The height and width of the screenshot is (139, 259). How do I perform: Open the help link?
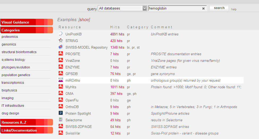[234, 10]
